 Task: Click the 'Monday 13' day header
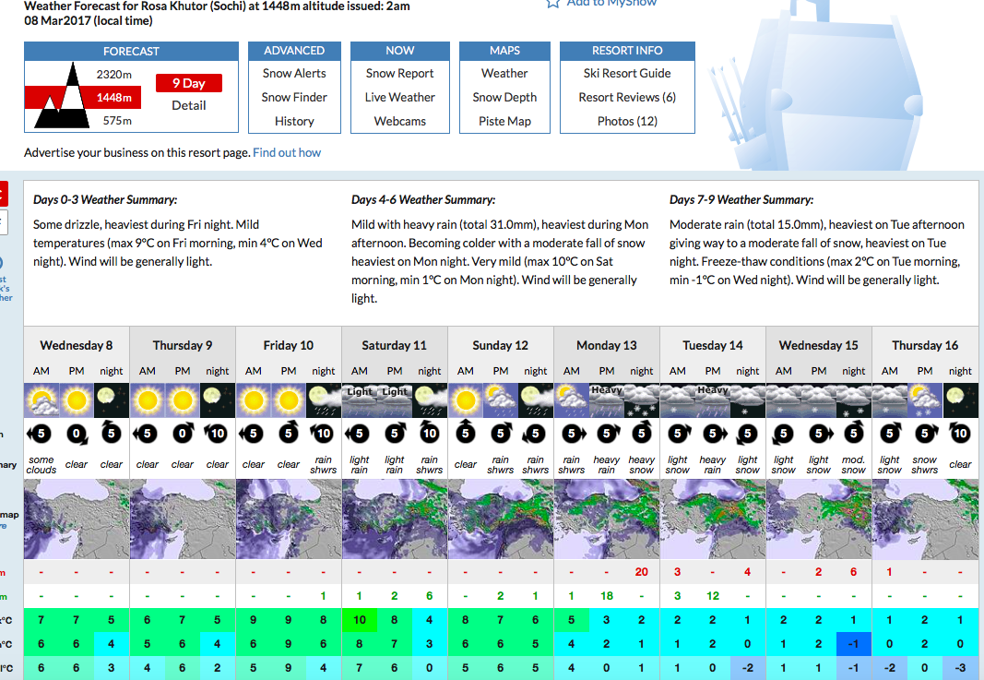[606, 345]
